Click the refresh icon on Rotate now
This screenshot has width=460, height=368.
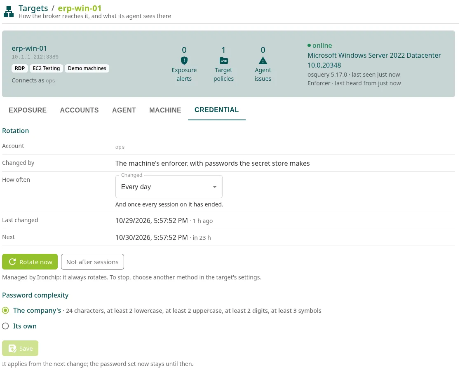12,262
